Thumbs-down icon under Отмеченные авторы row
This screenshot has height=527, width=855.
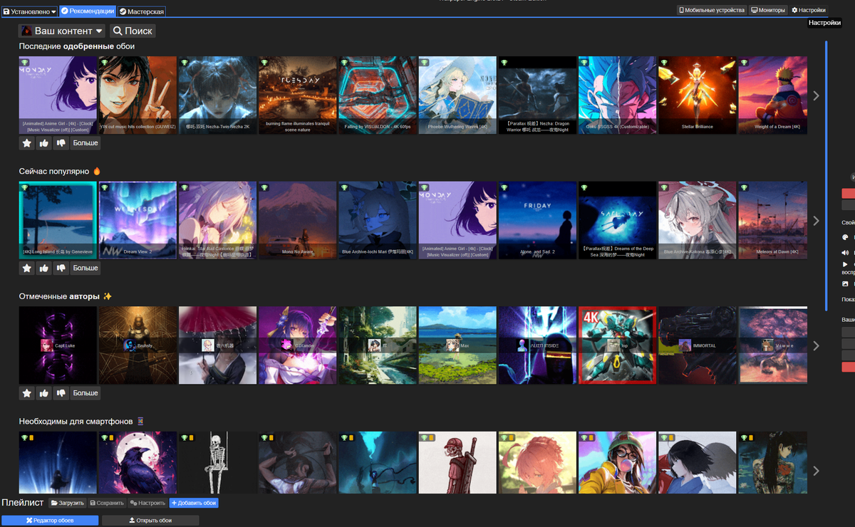(x=61, y=393)
